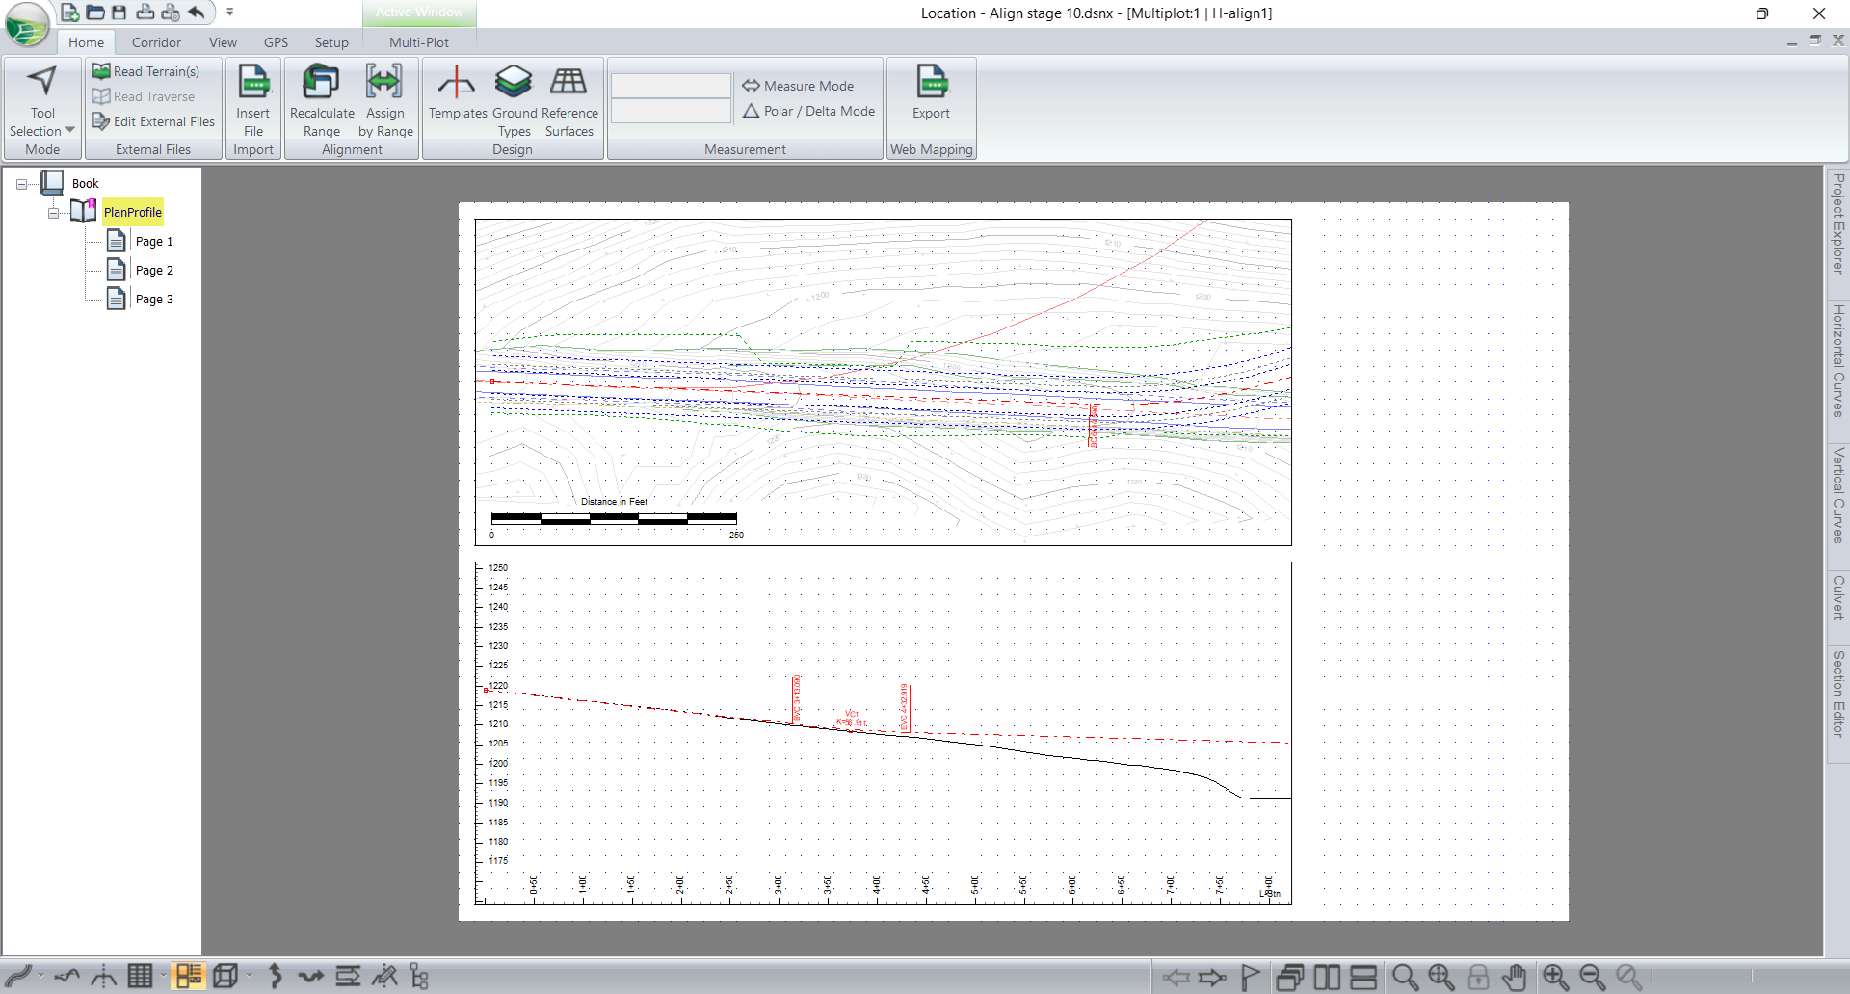
Task: Click the next station right arrow icon
Action: coord(1212,979)
